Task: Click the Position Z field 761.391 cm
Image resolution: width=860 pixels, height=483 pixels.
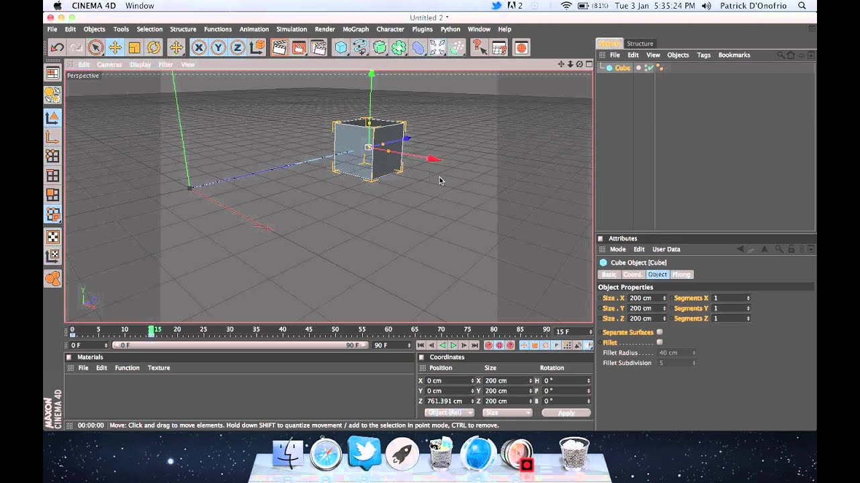Action: point(449,401)
